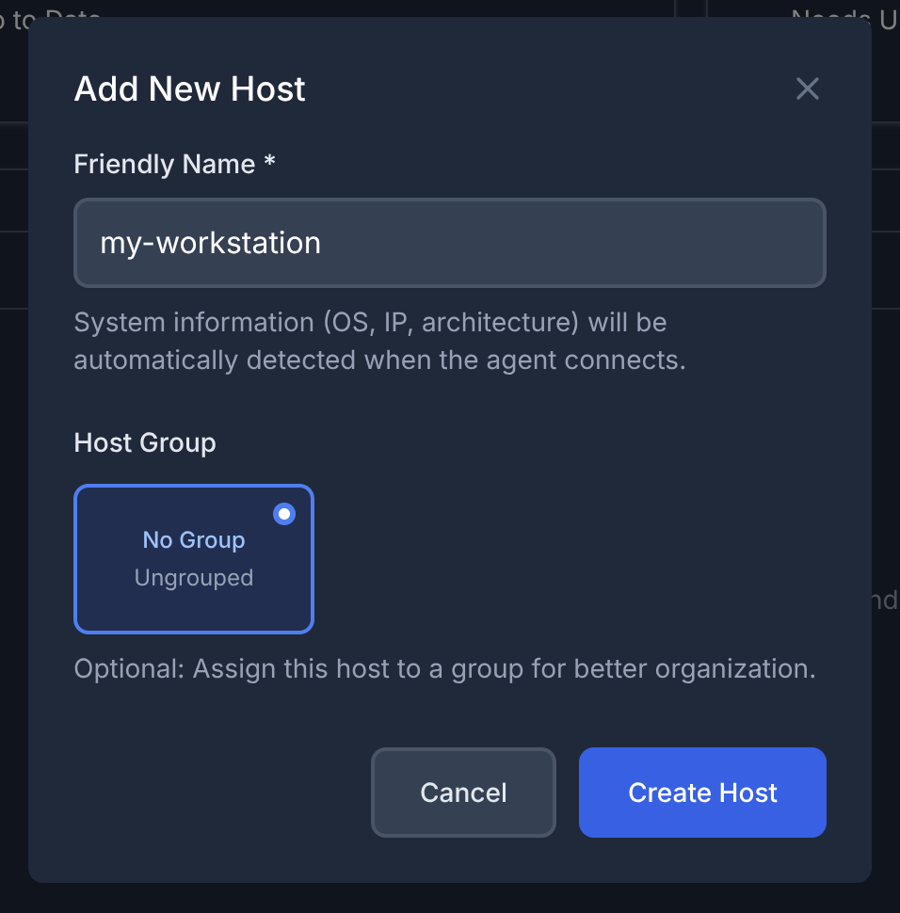Click the dimmed backdrop below the dialog
The height and width of the screenshot is (913, 900).
(450, 899)
